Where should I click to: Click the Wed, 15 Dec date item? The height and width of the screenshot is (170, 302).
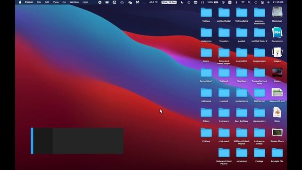coord(169,2)
